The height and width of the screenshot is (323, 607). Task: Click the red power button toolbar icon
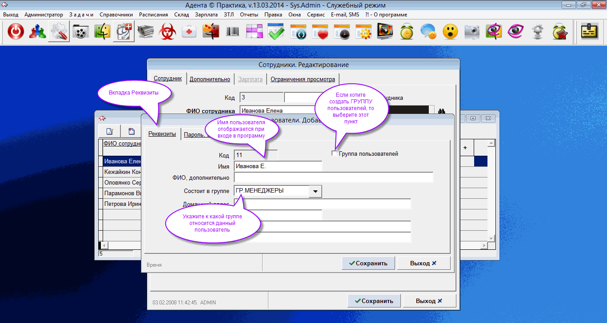16,32
